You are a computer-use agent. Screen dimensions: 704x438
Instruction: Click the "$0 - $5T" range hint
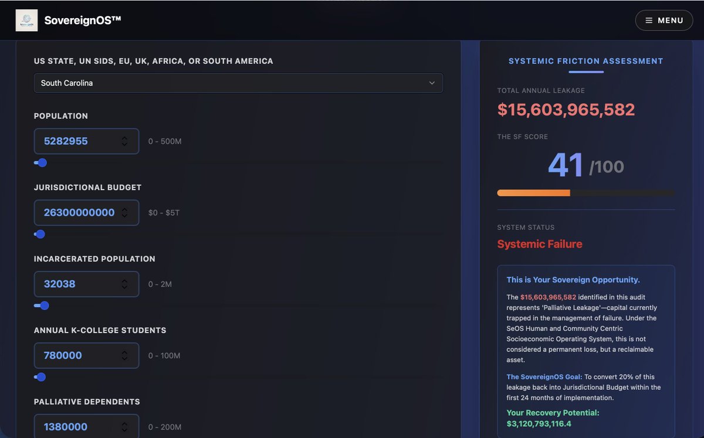[x=164, y=213]
